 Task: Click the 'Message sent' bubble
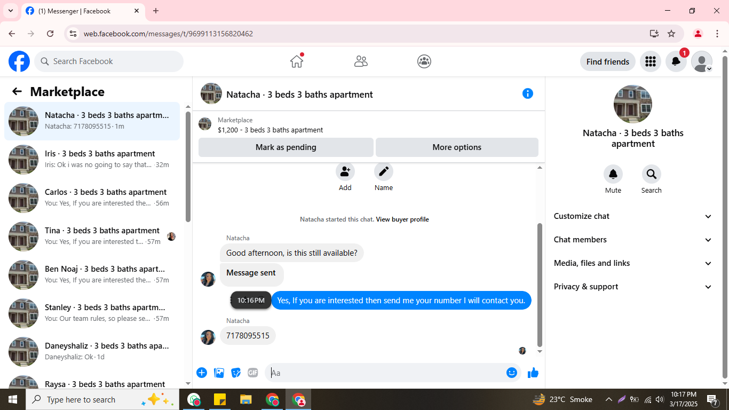[x=251, y=274]
